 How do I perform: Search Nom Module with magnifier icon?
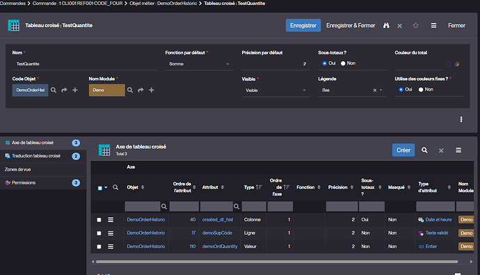[130, 90]
